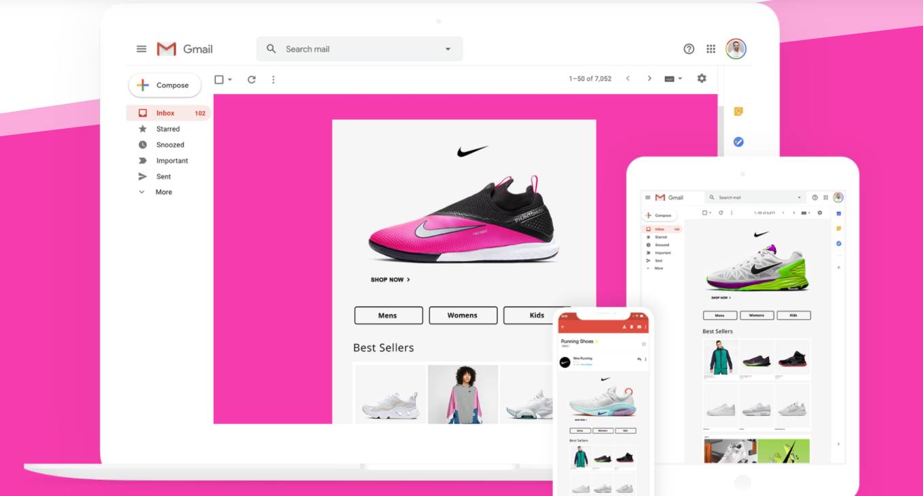Click the Compose button on the laptop

(165, 85)
